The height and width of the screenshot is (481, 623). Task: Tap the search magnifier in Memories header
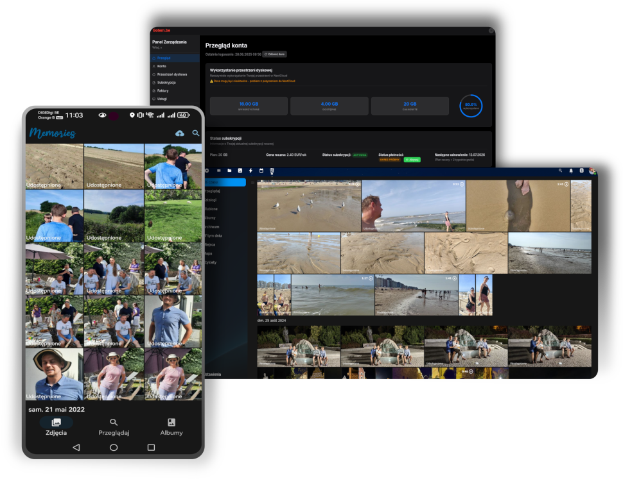pyautogui.click(x=196, y=133)
